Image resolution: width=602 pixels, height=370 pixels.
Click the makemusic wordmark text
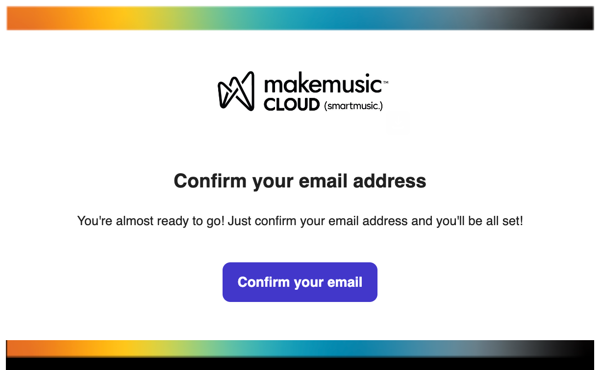click(323, 84)
